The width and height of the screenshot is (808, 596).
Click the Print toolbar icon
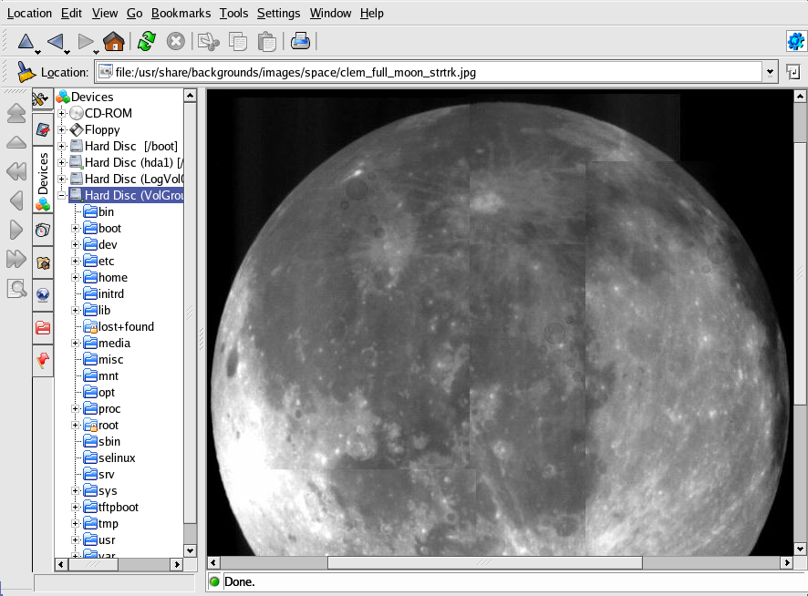point(300,42)
